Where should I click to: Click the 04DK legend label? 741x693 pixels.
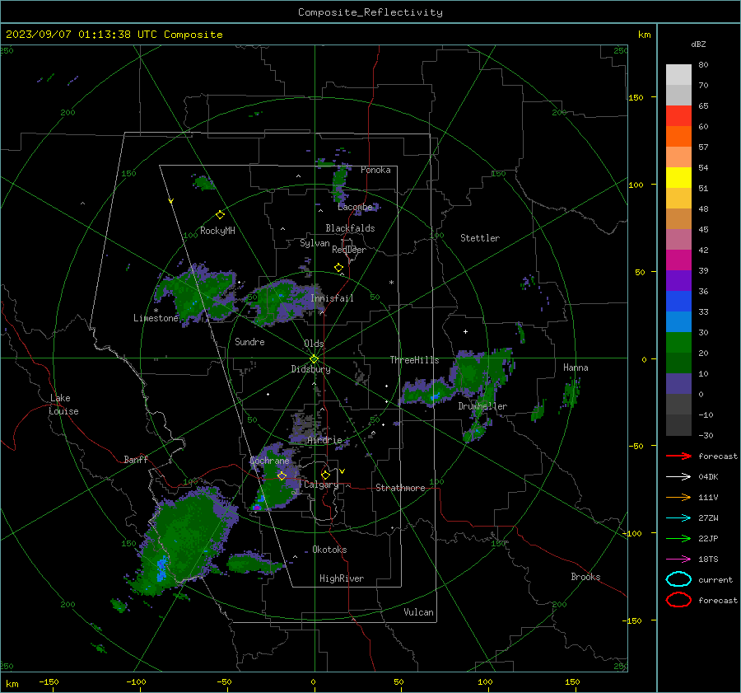pyautogui.click(x=708, y=477)
